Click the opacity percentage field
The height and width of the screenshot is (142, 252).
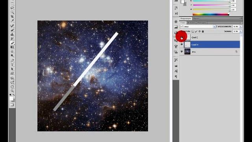(x=236, y=26)
